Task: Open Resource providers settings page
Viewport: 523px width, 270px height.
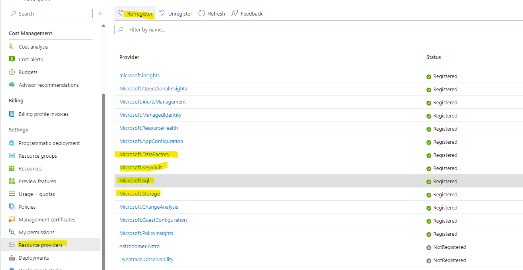Action: (x=40, y=245)
